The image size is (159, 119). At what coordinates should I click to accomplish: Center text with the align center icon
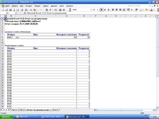point(116,10)
